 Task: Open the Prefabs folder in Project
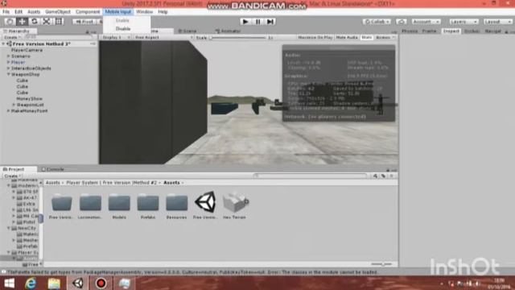pos(148,206)
